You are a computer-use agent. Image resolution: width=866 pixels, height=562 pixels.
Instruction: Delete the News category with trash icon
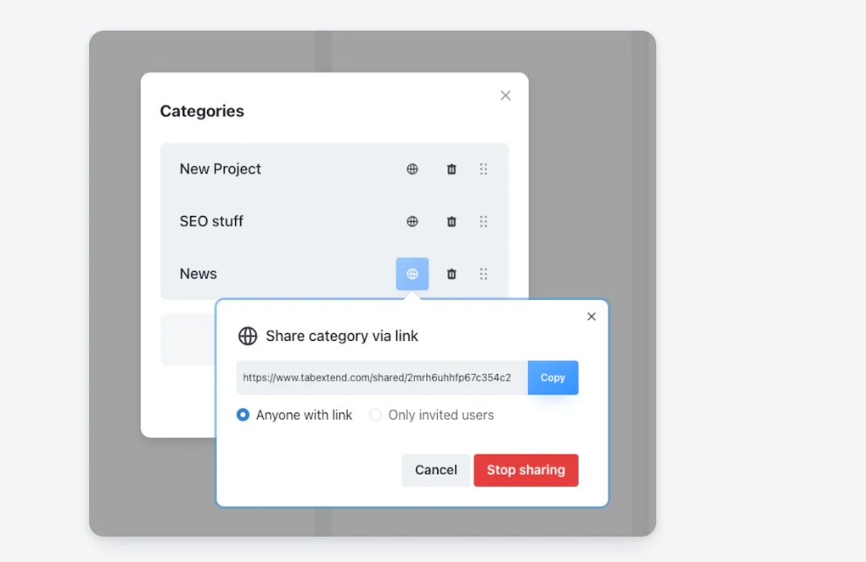pos(452,274)
